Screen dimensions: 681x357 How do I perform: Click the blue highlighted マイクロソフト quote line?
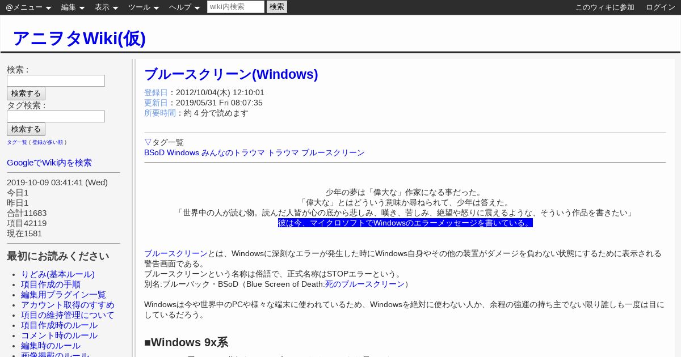pos(405,223)
